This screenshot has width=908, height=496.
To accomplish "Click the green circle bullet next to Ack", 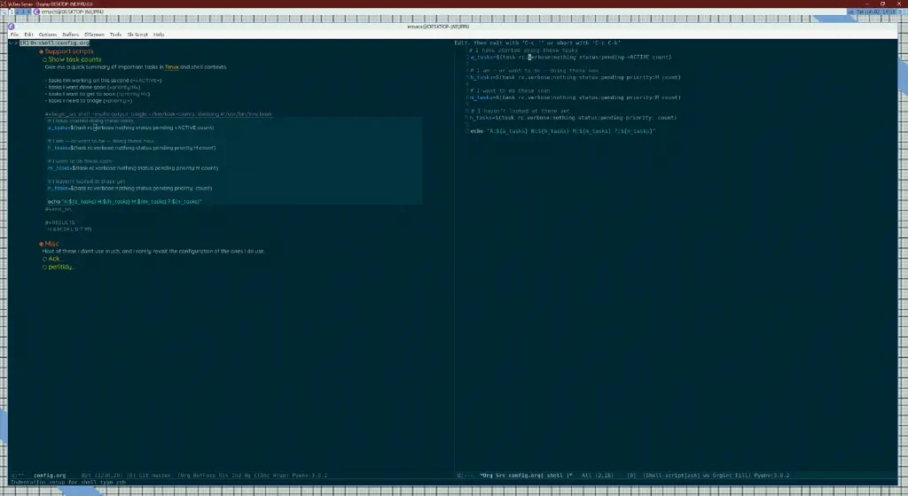I will [x=44, y=259].
